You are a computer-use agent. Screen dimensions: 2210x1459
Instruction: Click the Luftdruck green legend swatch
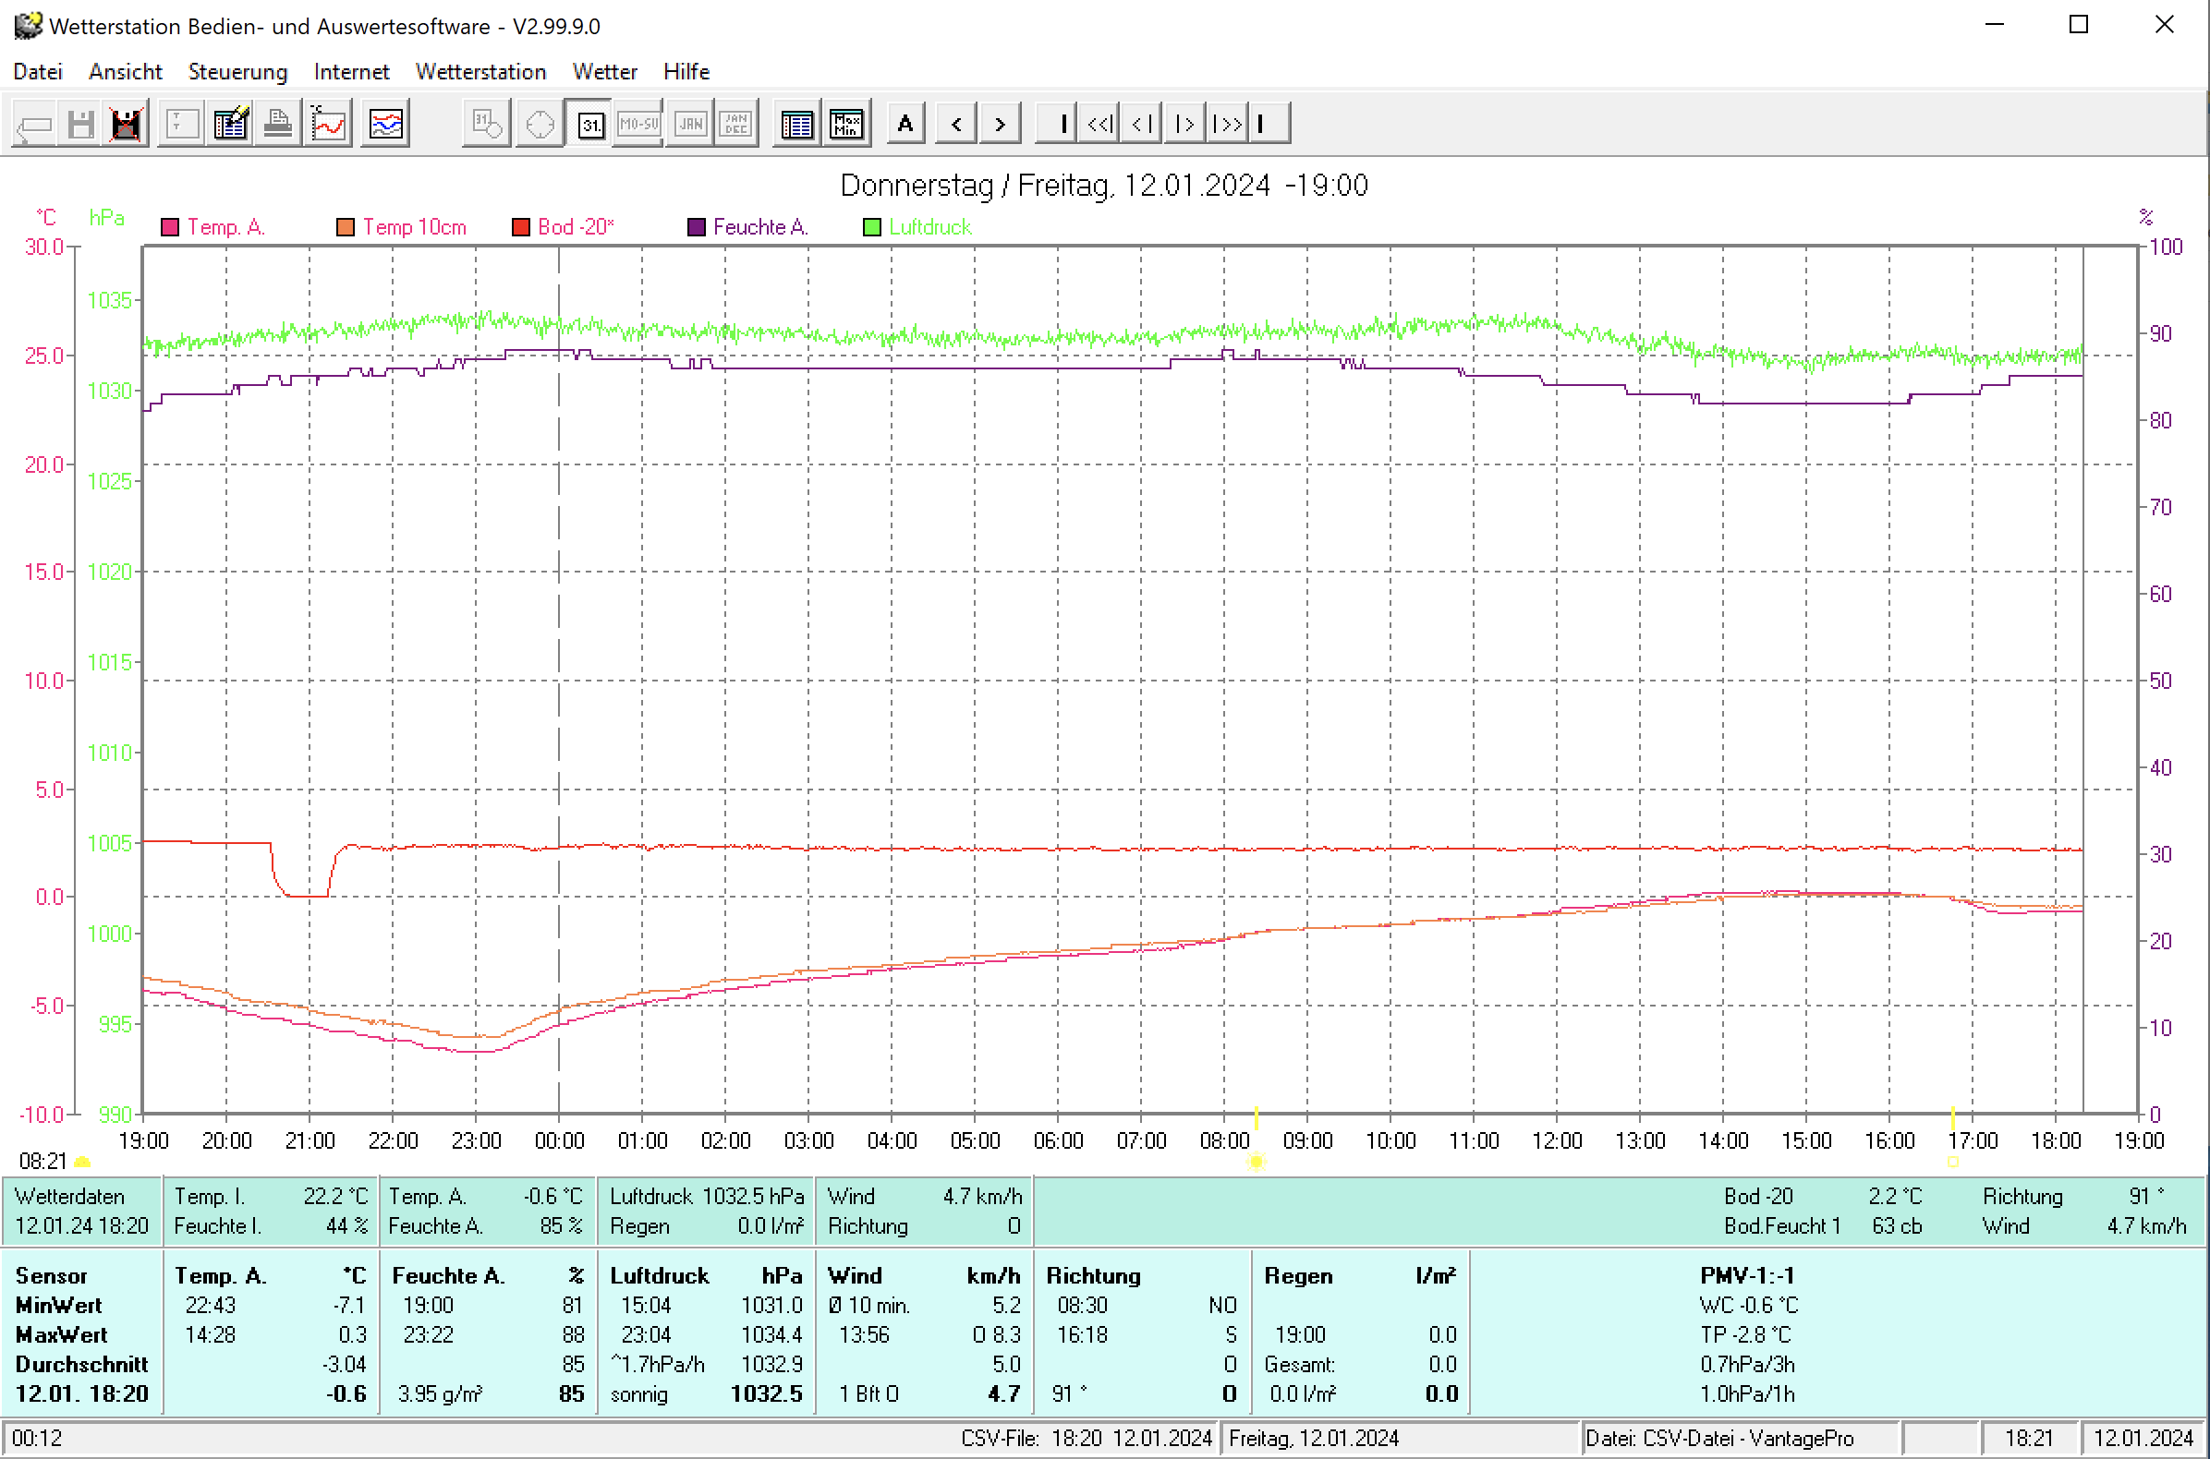[871, 227]
